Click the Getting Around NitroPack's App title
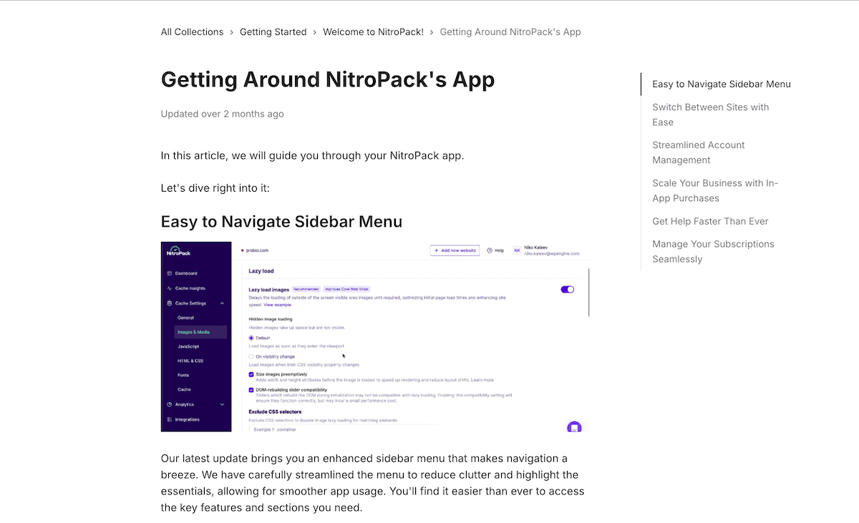The width and height of the screenshot is (859, 523). point(328,79)
